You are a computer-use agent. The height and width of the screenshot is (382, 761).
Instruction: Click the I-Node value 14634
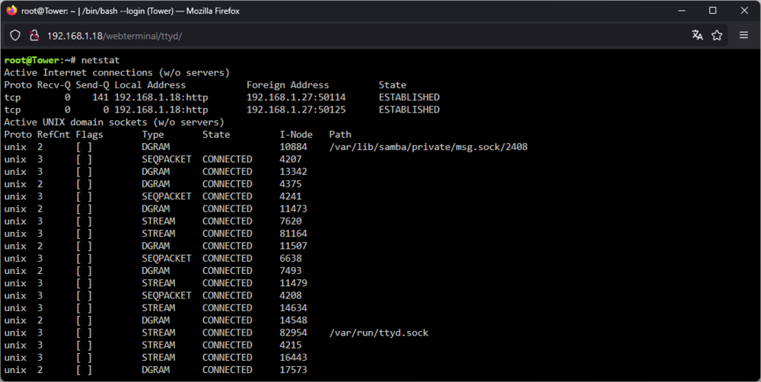click(x=293, y=307)
